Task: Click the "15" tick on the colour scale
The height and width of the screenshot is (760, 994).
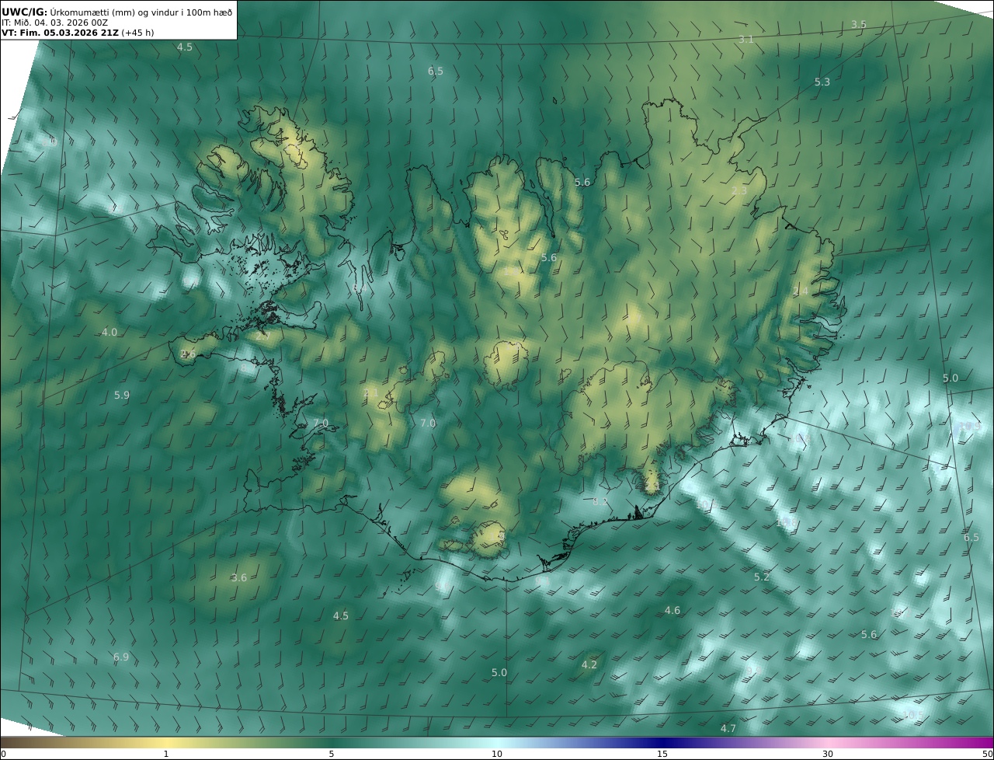Action: click(x=662, y=754)
